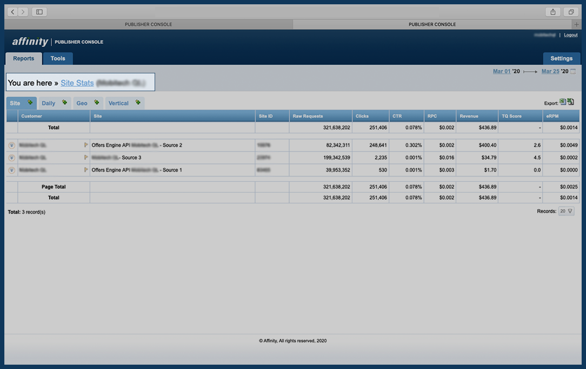Switch to the Tools tab
This screenshot has height=369, width=586.
(58, 58)
